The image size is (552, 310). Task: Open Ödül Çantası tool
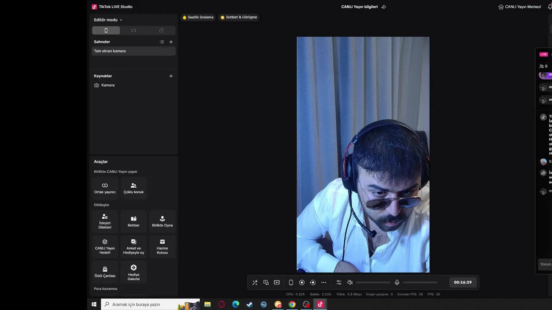tap(105, 272)
